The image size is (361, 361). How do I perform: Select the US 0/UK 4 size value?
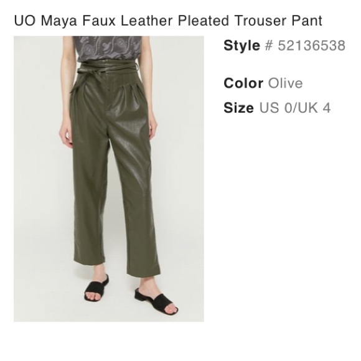click(295, 108)
